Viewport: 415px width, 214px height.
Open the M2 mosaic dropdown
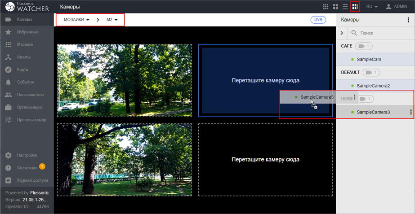click(112, 20)
